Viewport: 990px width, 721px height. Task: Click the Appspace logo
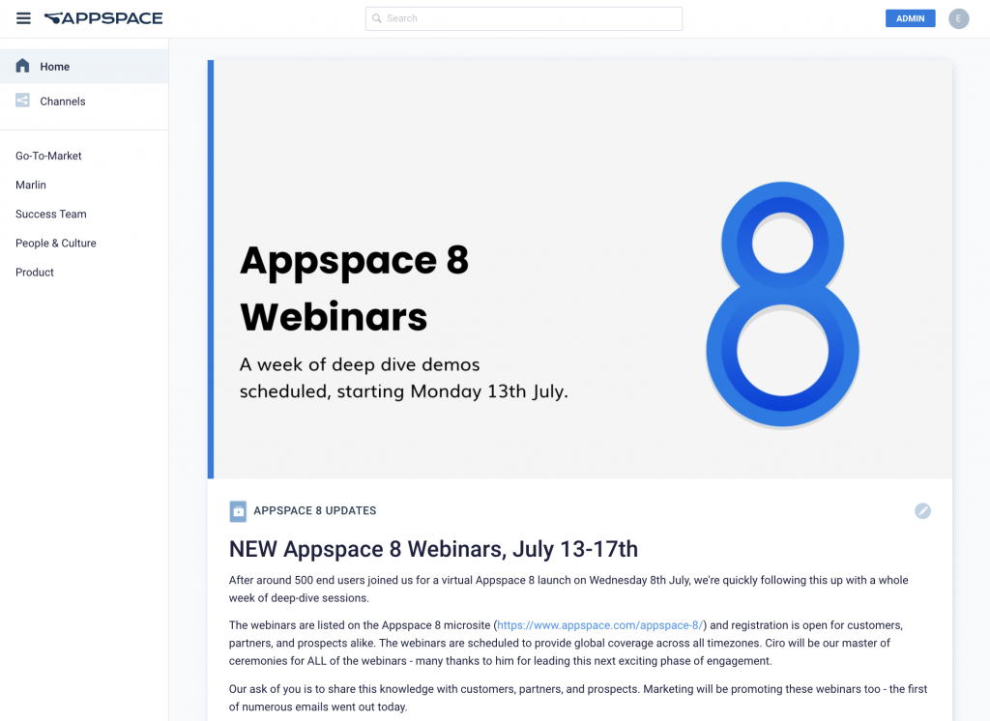[x=103, y=18]
